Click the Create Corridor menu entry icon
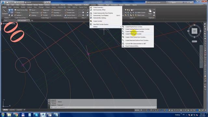 [91, 21]
